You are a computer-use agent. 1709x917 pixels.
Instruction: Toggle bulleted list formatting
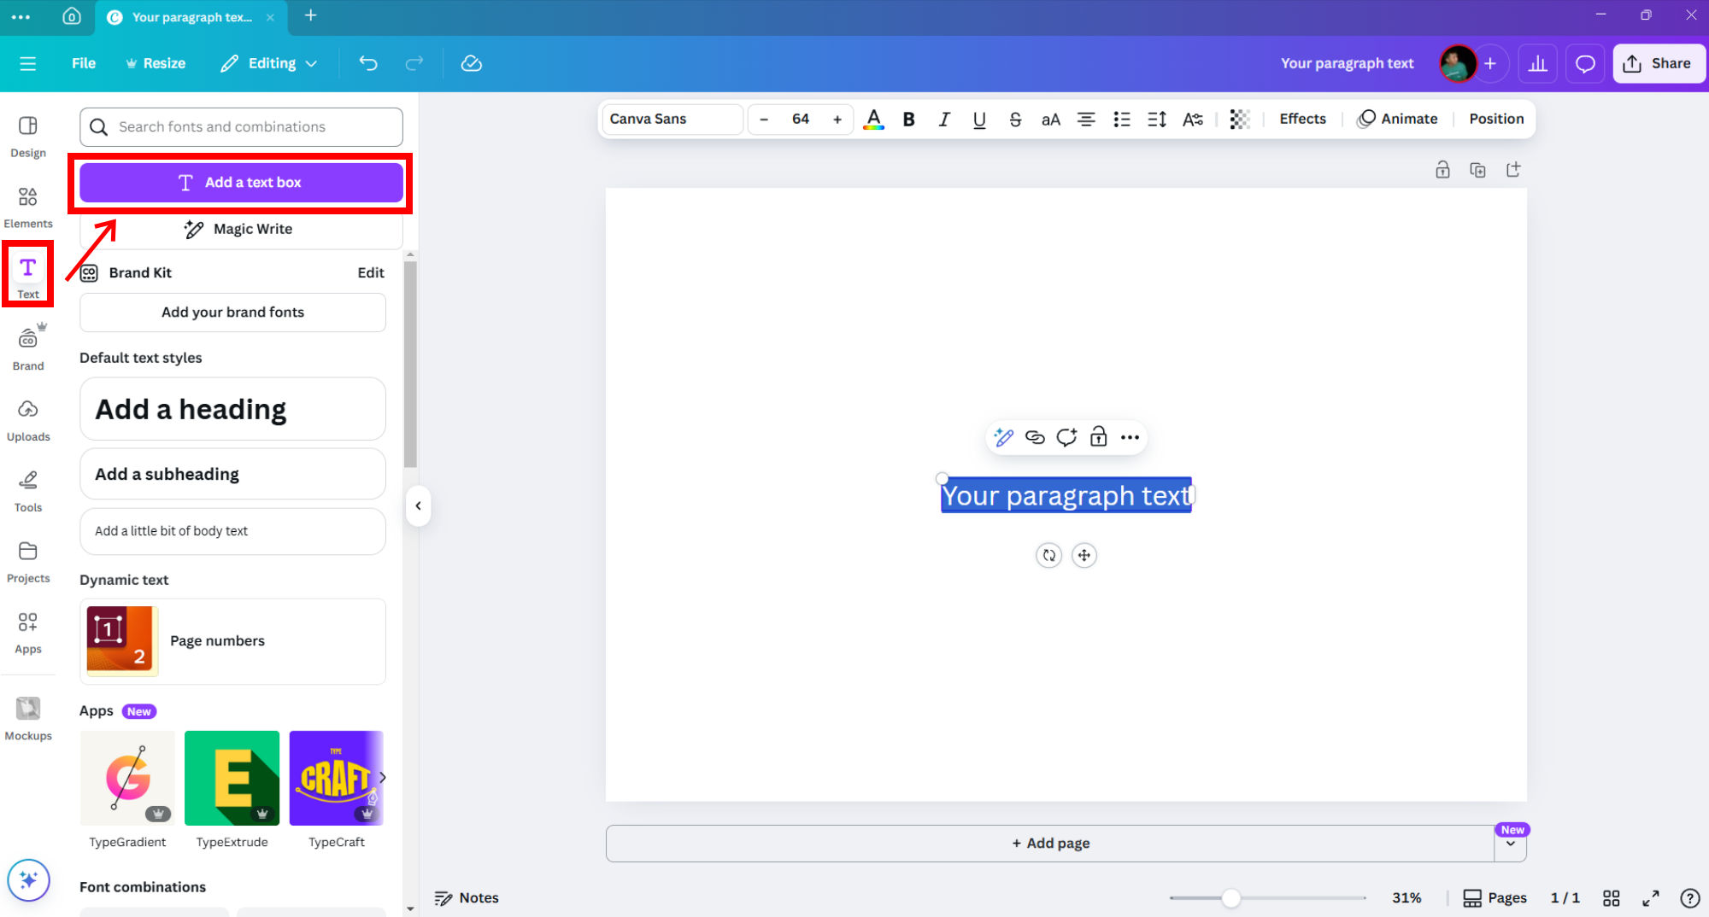coord(1122,120)
